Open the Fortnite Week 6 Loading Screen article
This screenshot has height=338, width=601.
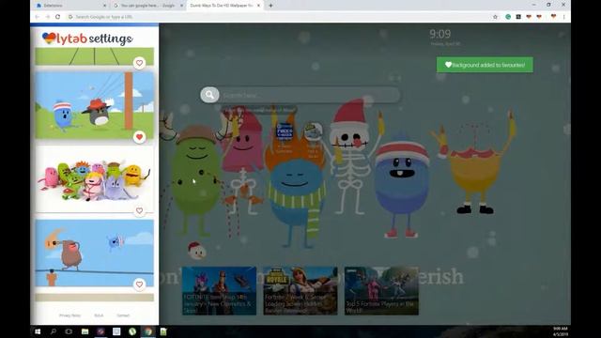[300, 291]
